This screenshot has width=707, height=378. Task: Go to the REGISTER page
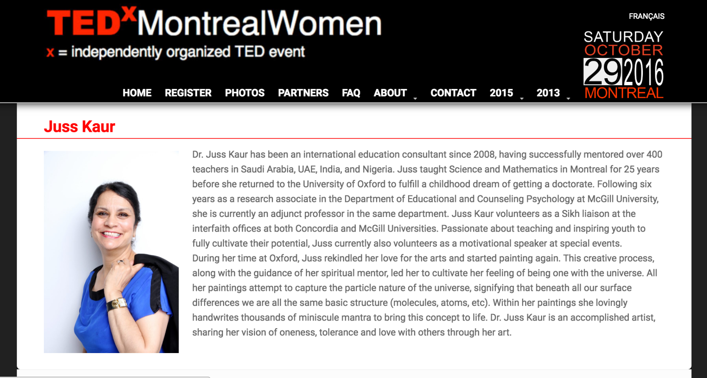click(x=188, y=93)
